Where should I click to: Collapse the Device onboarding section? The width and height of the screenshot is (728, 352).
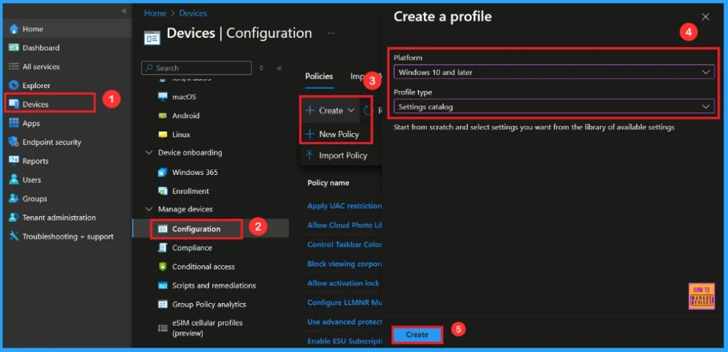(x=149, y=153)
